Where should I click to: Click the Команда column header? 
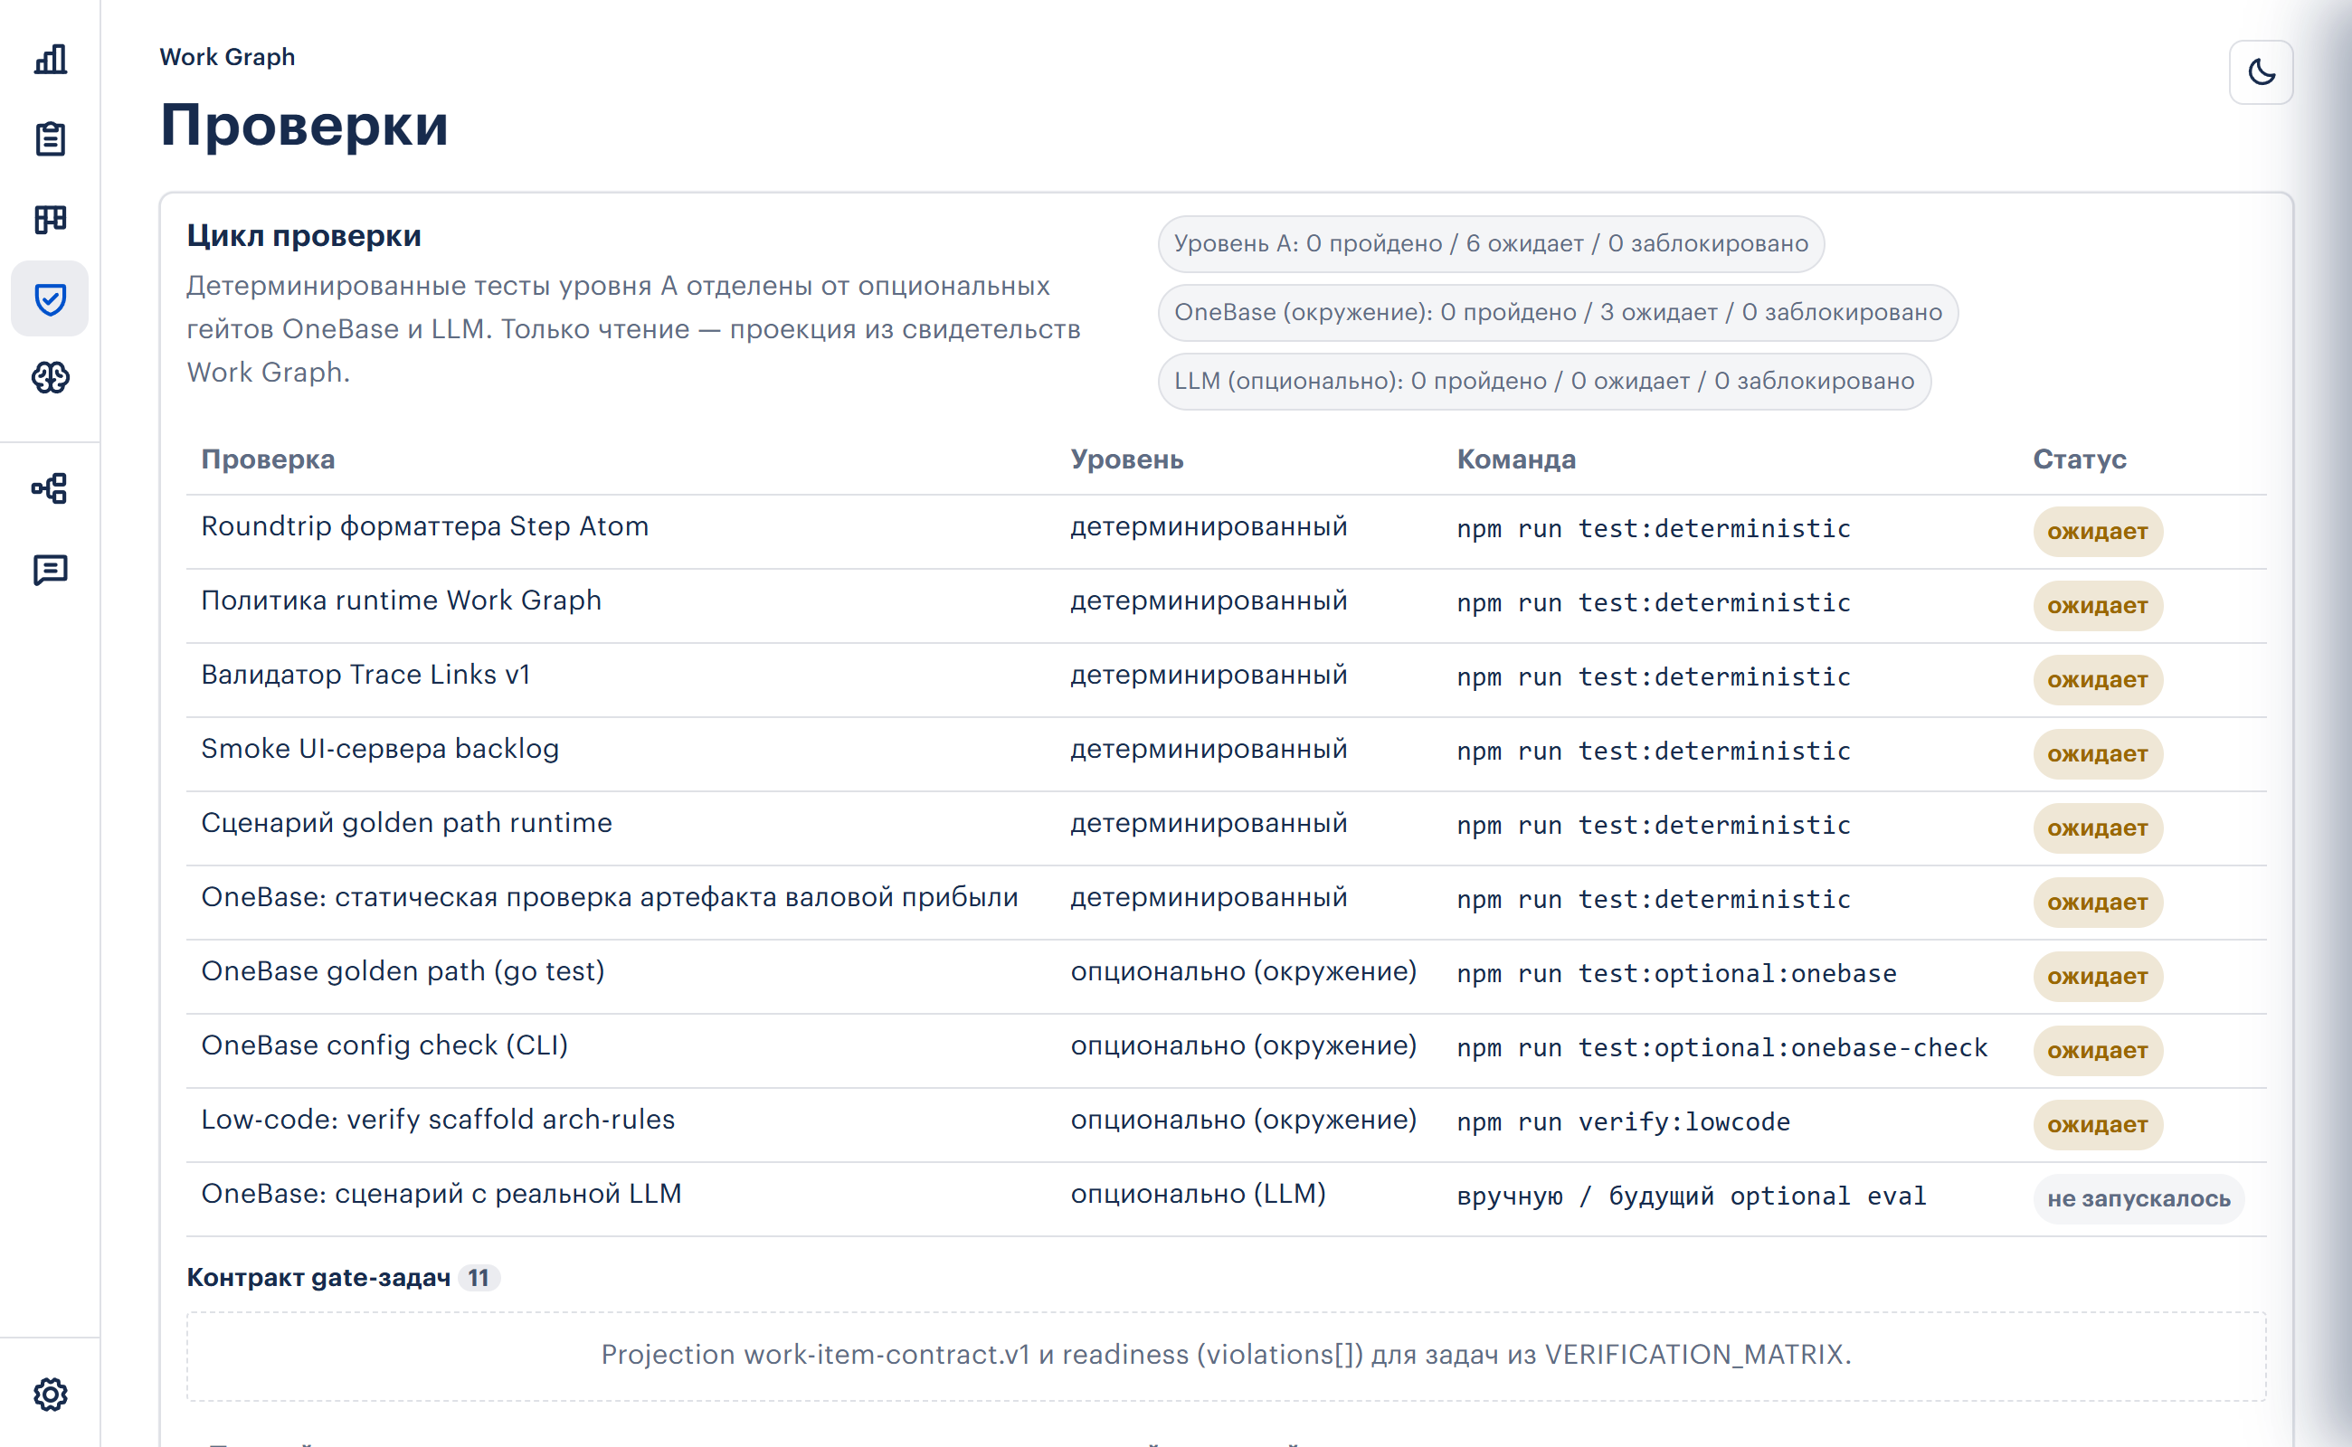(x=1516, y=459)
